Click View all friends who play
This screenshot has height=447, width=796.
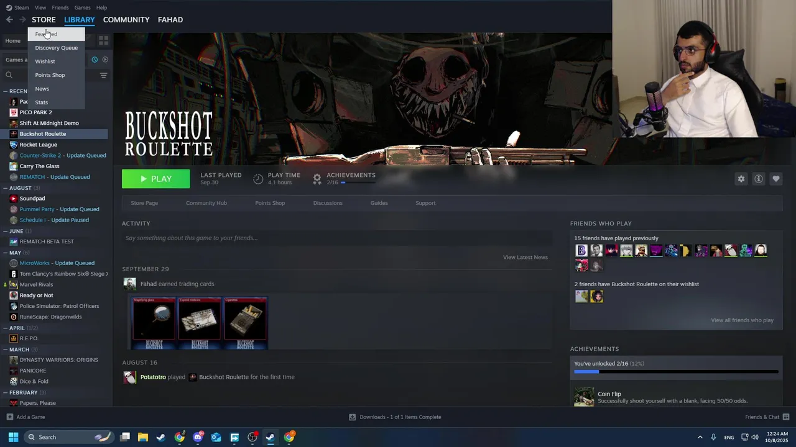742,320
